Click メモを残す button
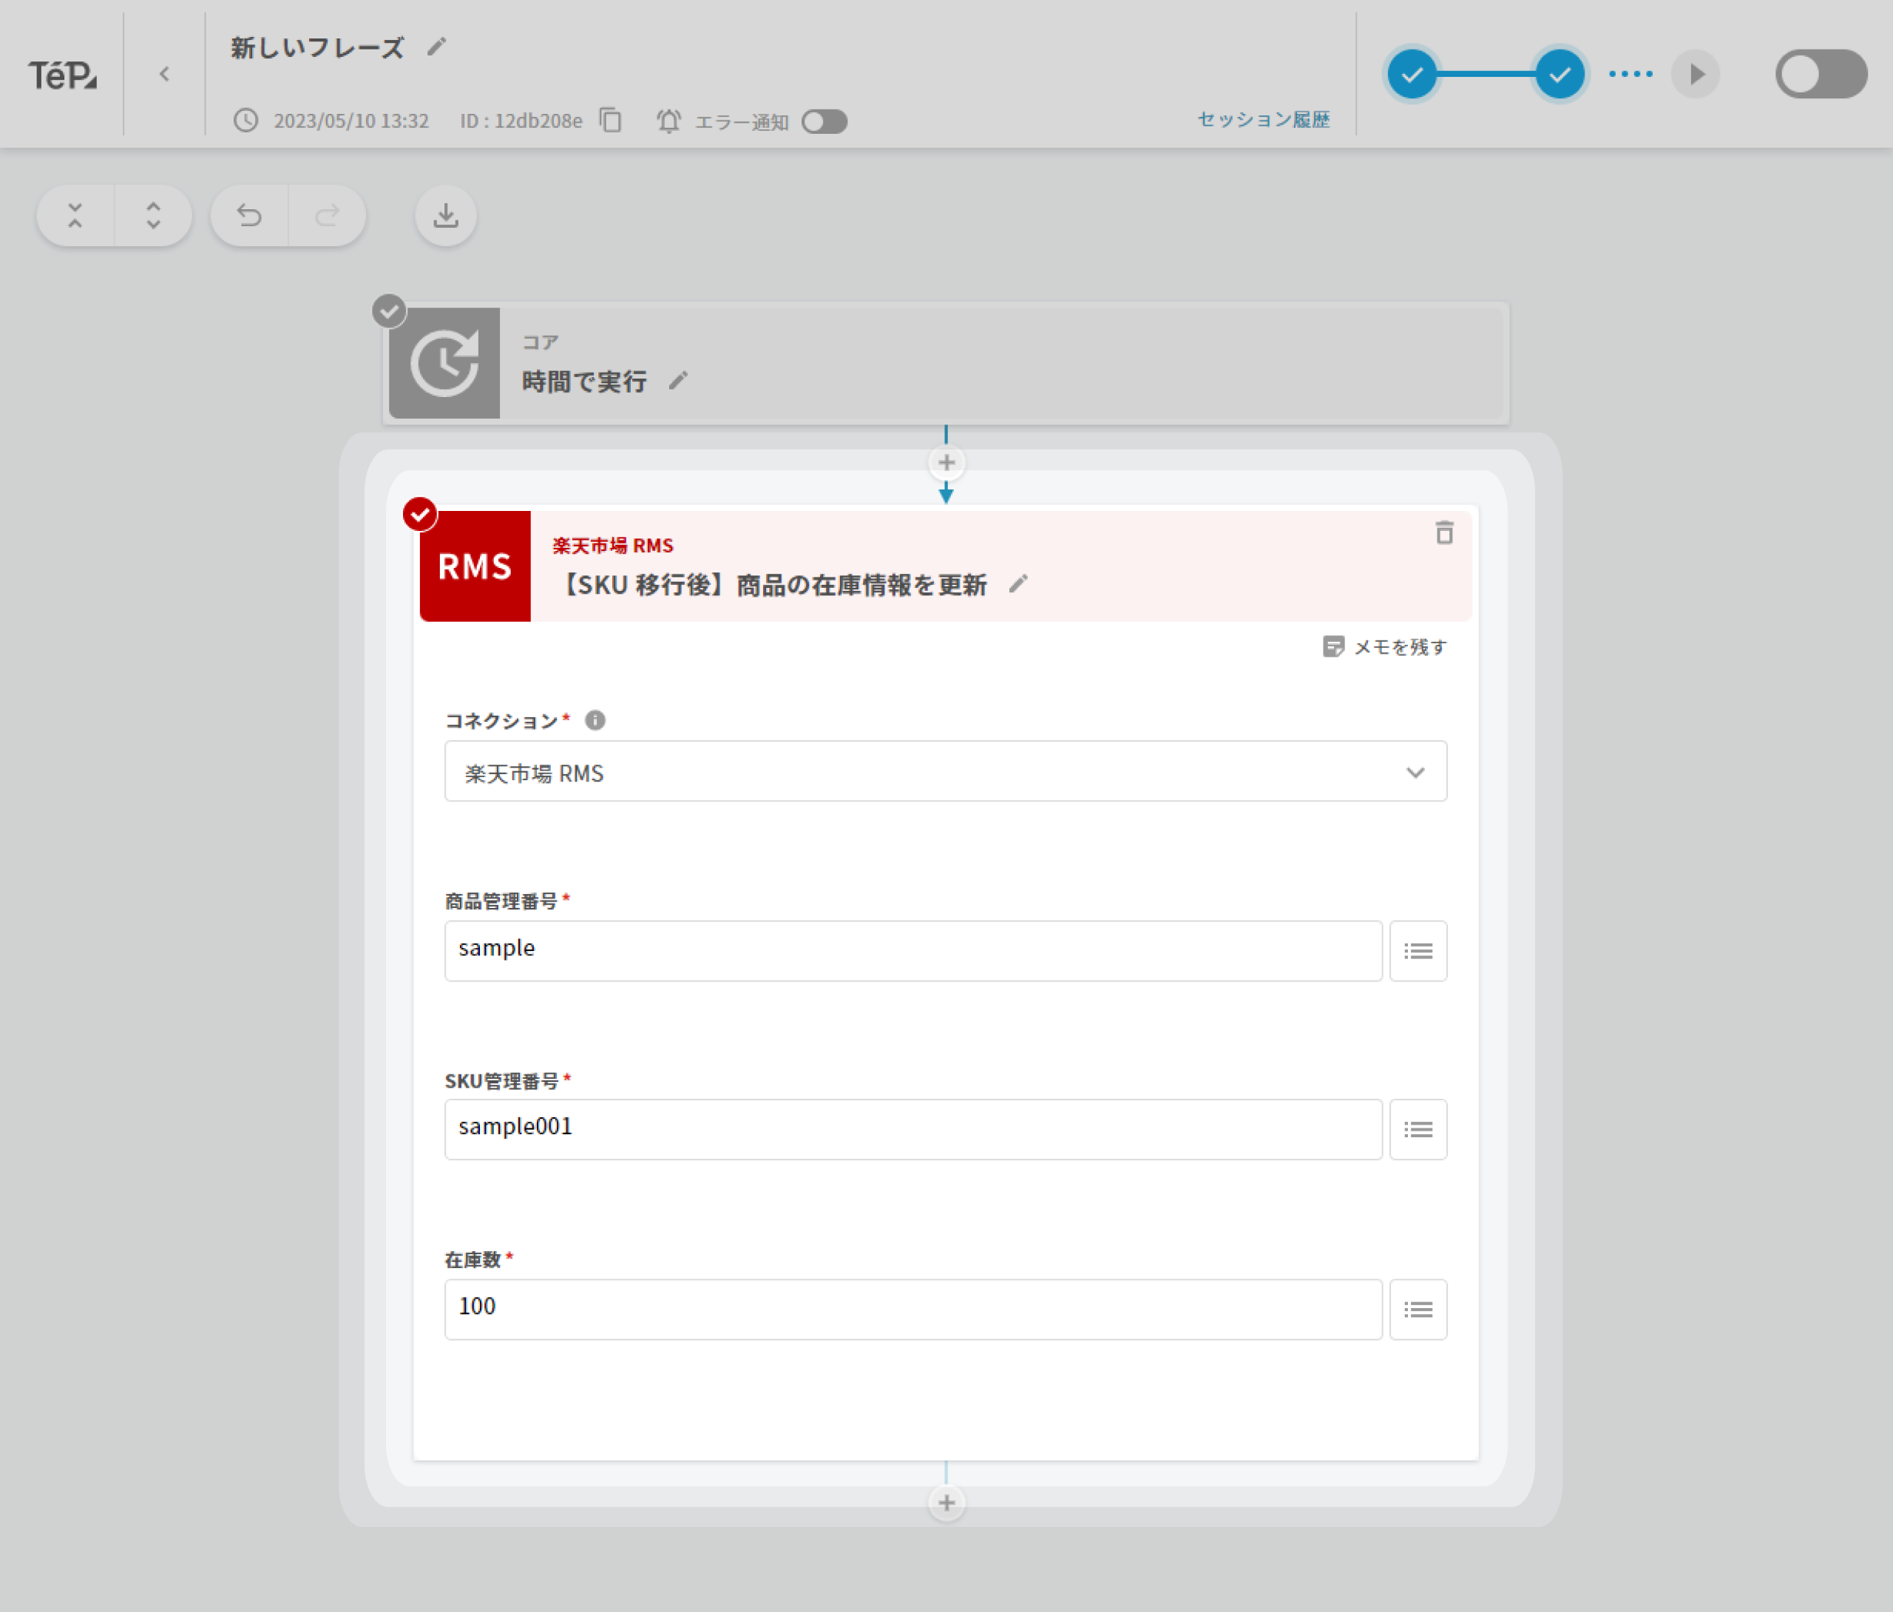 (1384, 647)
